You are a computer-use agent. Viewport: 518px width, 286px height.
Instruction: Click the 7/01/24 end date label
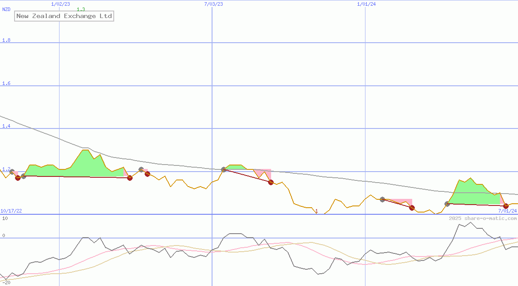click(507, 211)
